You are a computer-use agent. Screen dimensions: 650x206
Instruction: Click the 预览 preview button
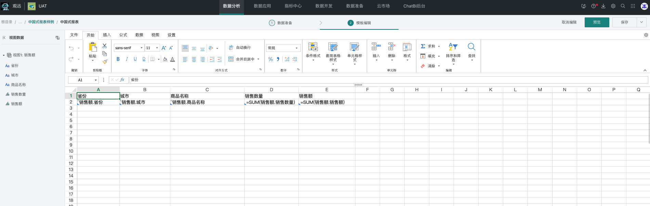(x=597, y=22)
